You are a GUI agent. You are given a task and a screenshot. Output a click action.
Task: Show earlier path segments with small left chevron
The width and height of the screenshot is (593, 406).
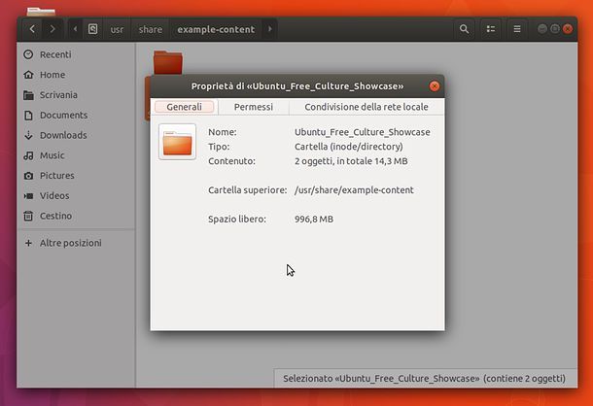click(x=75, y=29)
